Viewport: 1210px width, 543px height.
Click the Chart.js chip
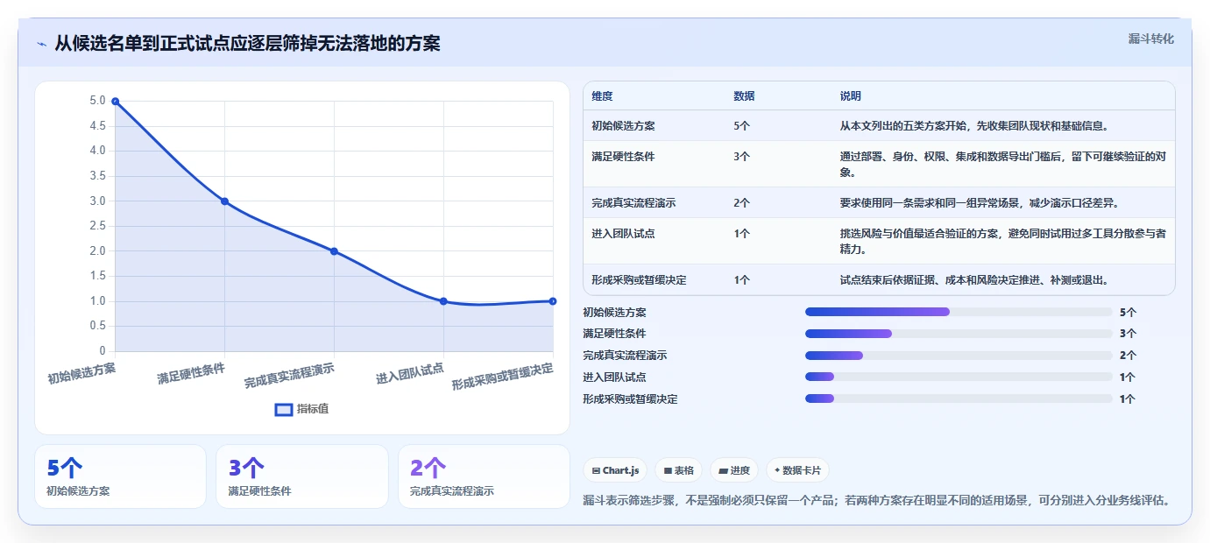coord(615,470)
